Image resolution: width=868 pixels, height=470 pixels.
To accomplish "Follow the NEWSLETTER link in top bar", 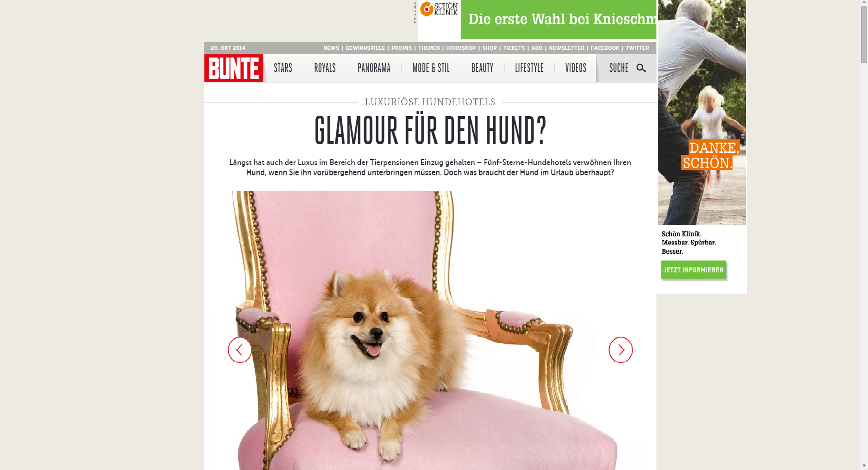I will pos(566,48).
